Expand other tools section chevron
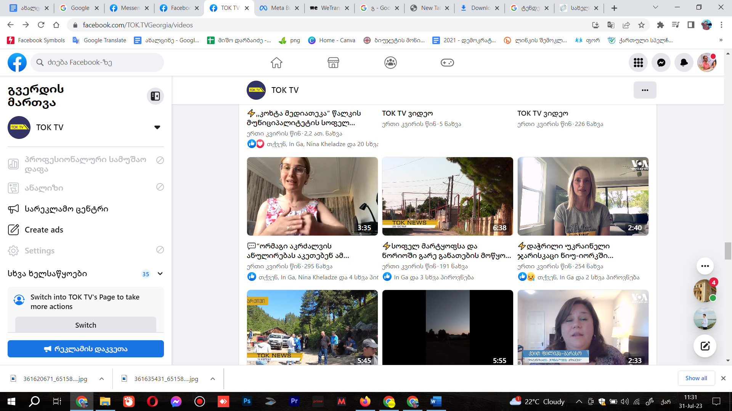This screenshot has height=411, width=732. [x=160, y=274]
